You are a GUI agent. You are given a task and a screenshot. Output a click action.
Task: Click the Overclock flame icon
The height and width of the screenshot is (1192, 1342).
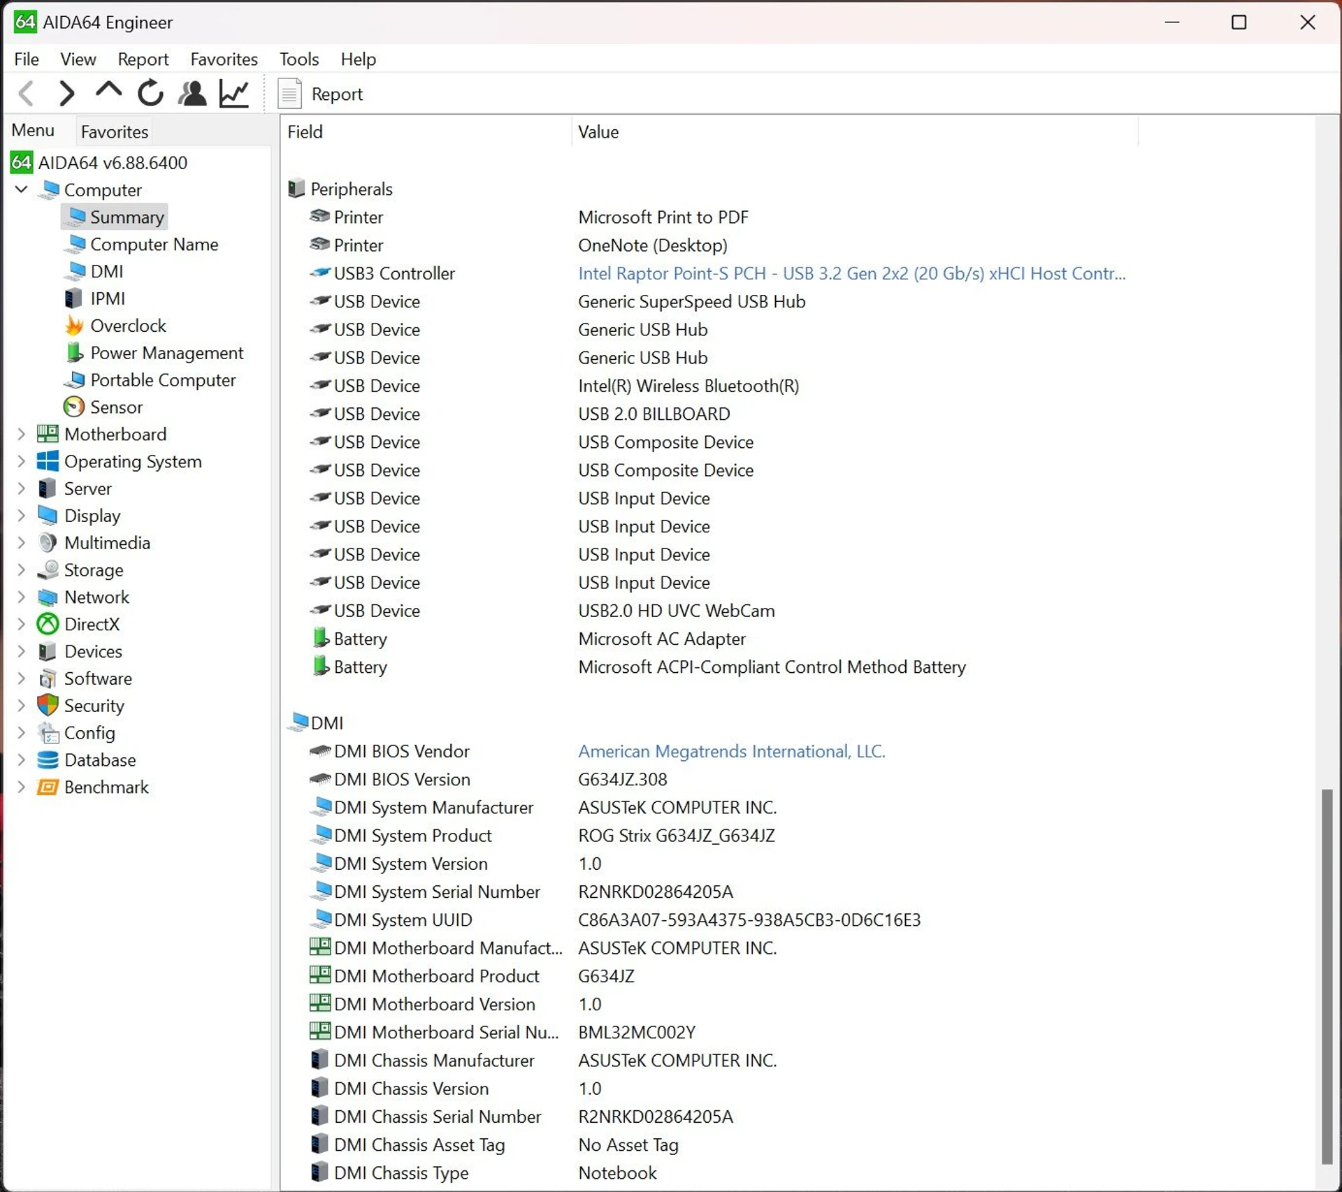click(x=74, y=326)
